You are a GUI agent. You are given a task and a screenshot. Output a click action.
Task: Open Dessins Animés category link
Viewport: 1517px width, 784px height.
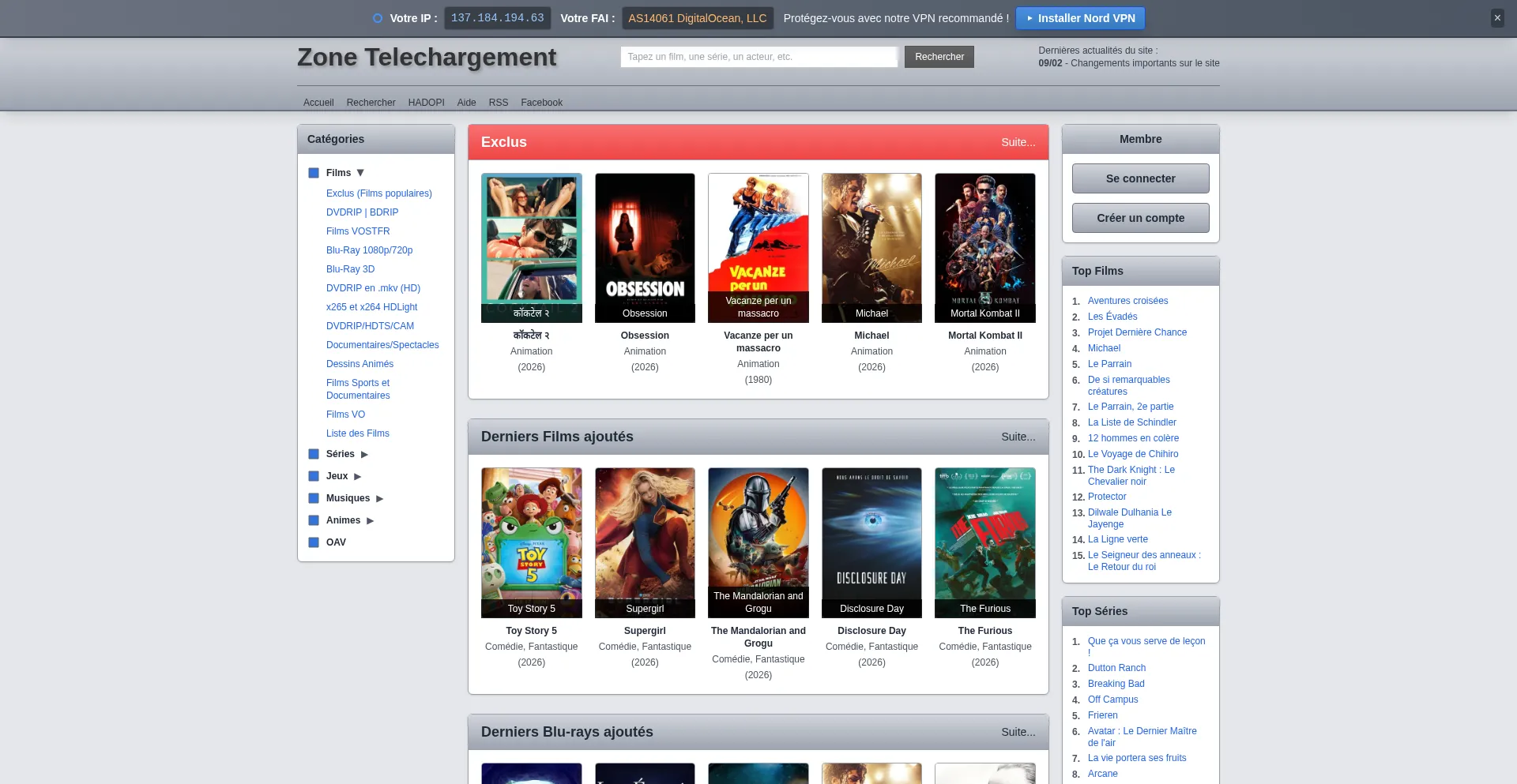(359, 364)
